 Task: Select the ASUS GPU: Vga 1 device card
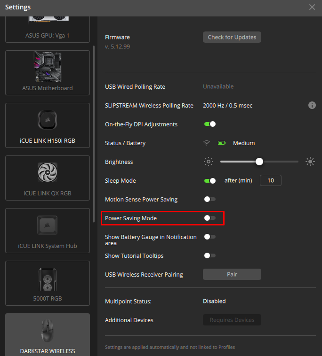tap(48, 29)
